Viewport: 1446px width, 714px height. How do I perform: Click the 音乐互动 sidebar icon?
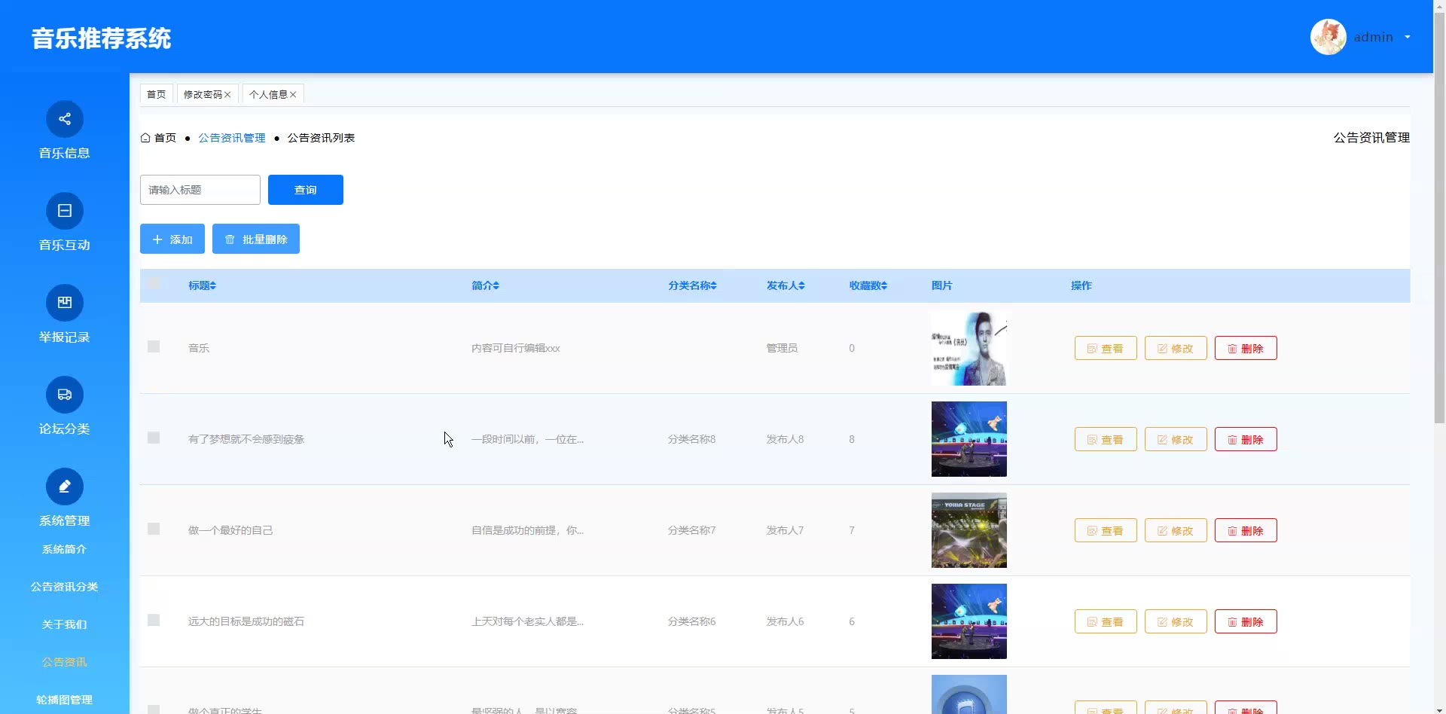[x=65, y=211]
